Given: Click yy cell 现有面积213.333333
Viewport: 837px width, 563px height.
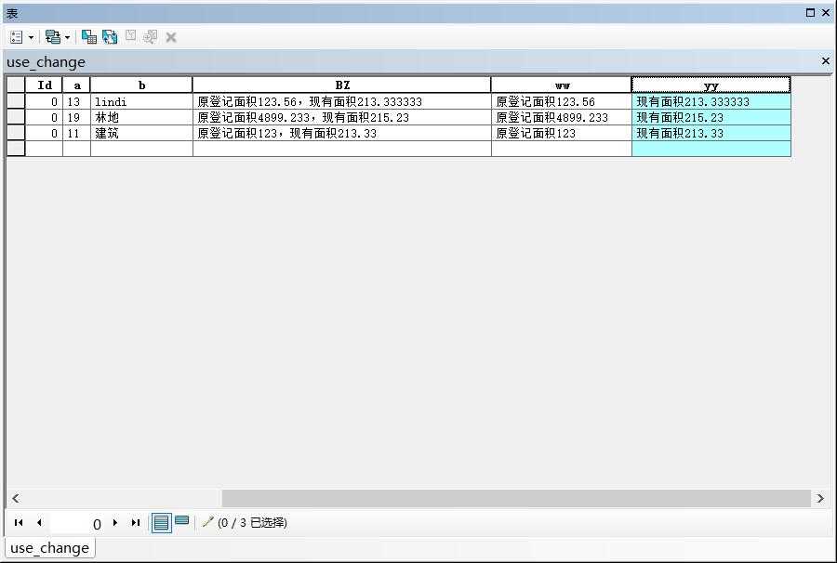Looking at the screenshot, I should click(711, 101).
